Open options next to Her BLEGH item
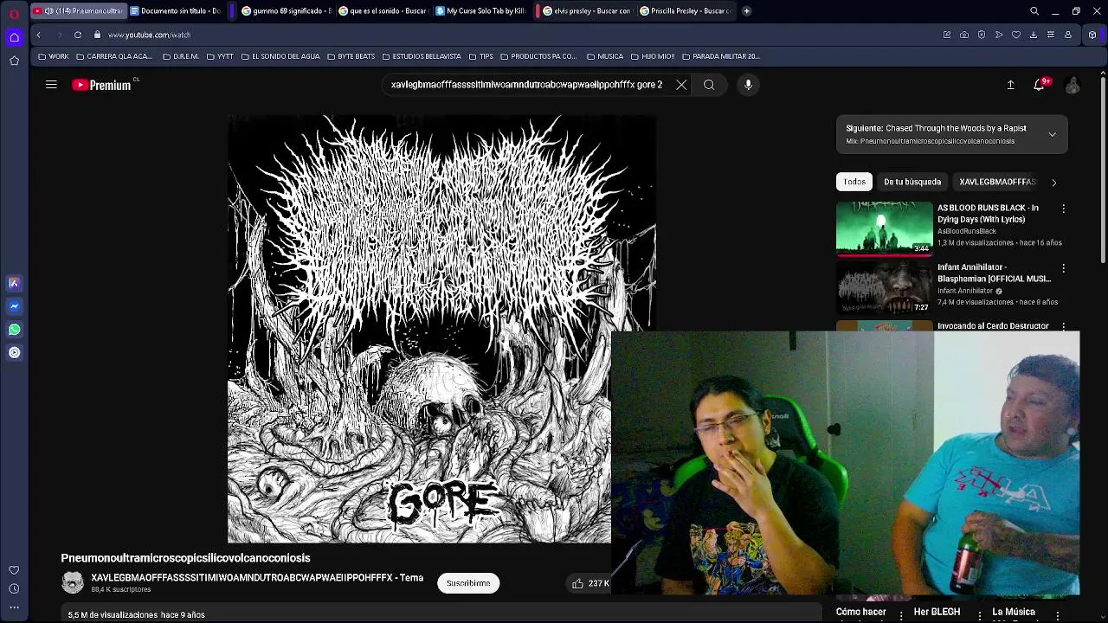1108x623 pixels. 980,614
